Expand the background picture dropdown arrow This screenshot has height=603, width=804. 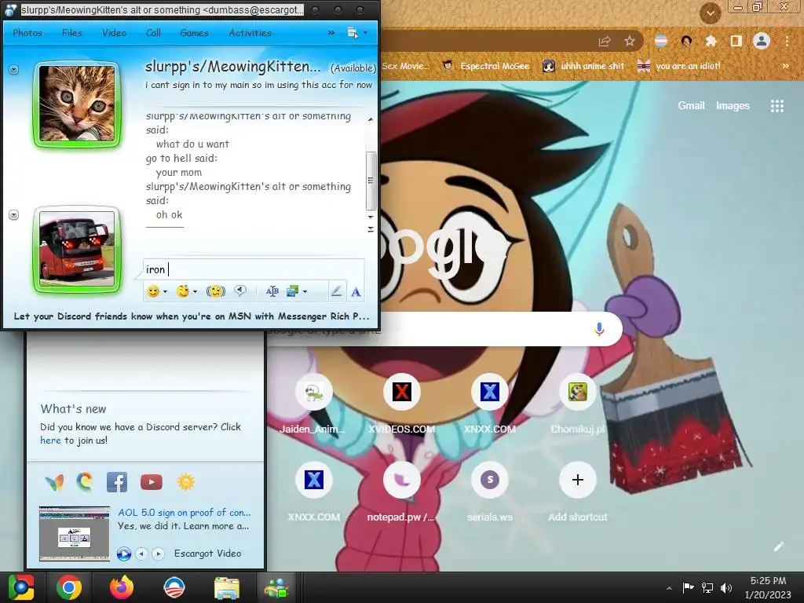305,292
